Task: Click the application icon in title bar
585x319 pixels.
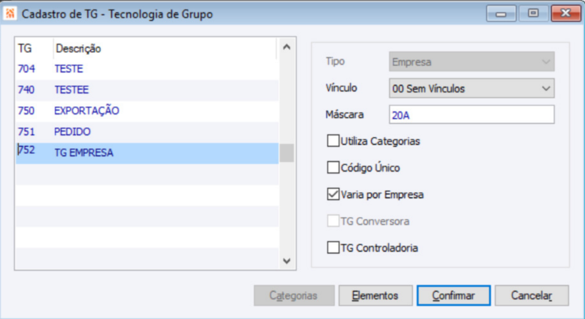Action: click(10, 14)
